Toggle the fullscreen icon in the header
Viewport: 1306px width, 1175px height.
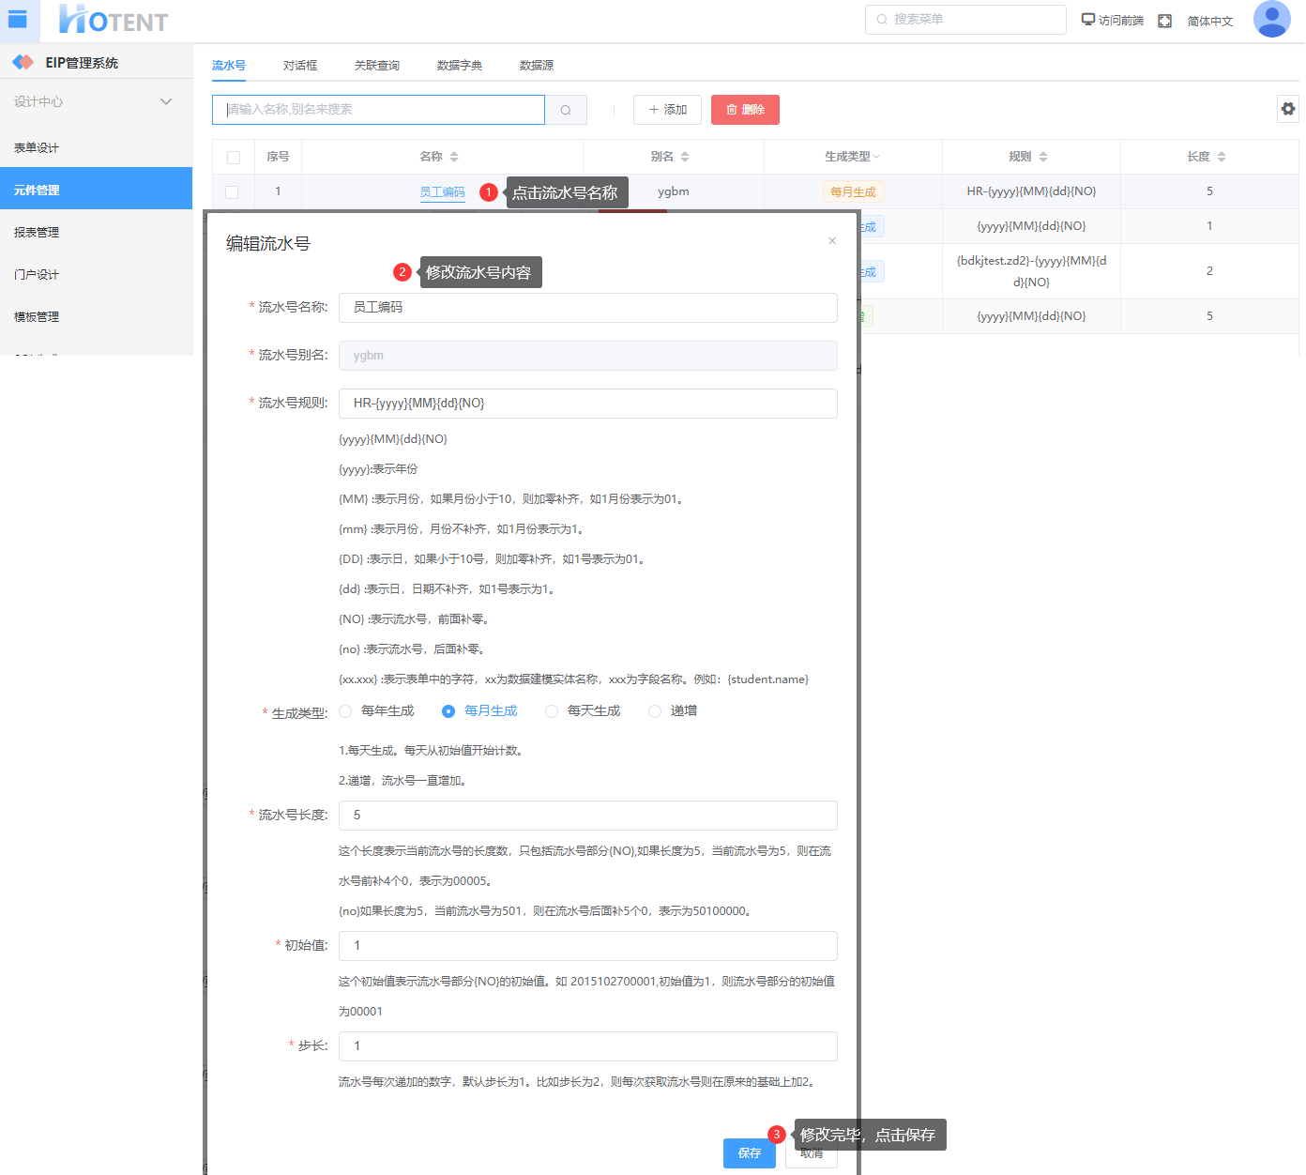point(1164,21)
